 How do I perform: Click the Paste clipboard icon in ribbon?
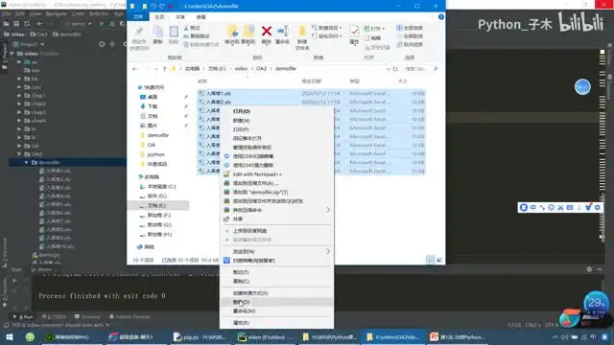point(174,32)
